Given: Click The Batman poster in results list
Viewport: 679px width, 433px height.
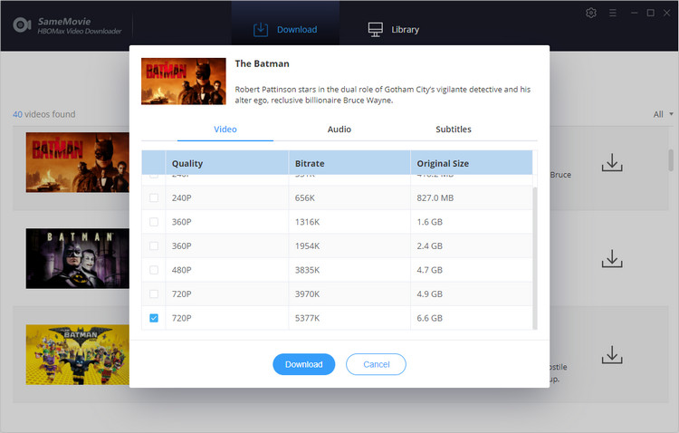Looking at the screenshot, I should pyautogui.click(x=78, y=162).
